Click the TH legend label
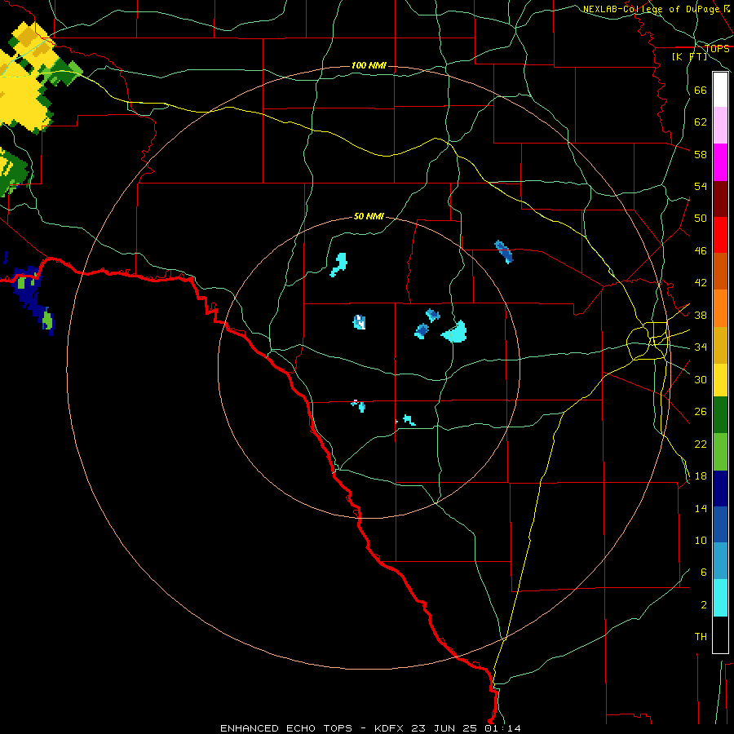Image resolution: width=734 pixels, height=734 pixels. [701, 636]
